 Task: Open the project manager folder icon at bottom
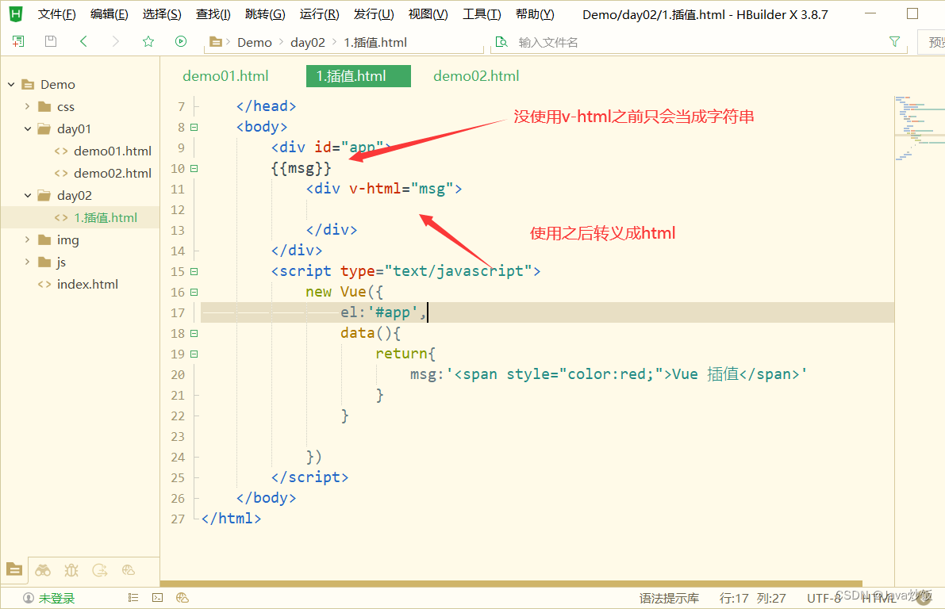13,569
